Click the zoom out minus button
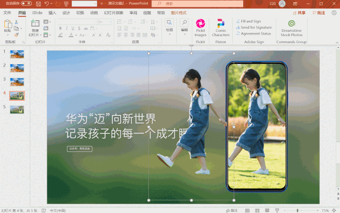 285,210
